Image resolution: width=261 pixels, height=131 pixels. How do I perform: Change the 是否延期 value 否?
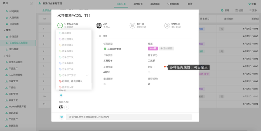click(x=149, y=84)
